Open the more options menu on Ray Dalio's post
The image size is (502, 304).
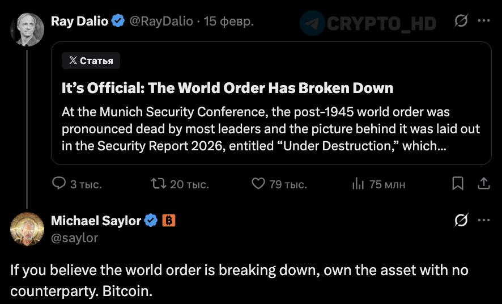tap(484, 22)
